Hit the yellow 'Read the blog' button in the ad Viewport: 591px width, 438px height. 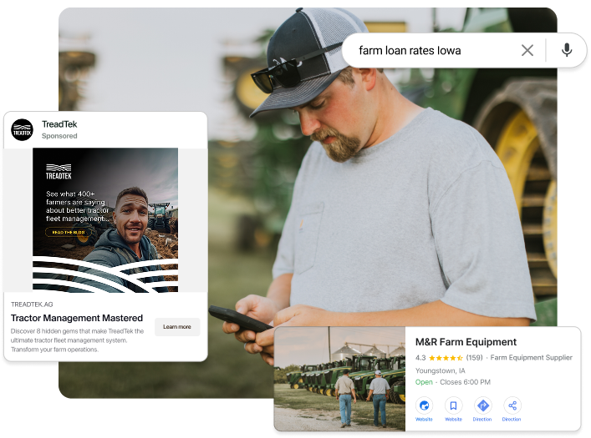[69, 232]
